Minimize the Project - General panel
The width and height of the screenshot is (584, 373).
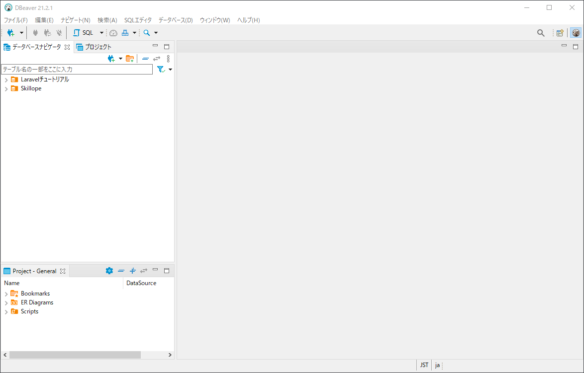[x=155, y=270]
